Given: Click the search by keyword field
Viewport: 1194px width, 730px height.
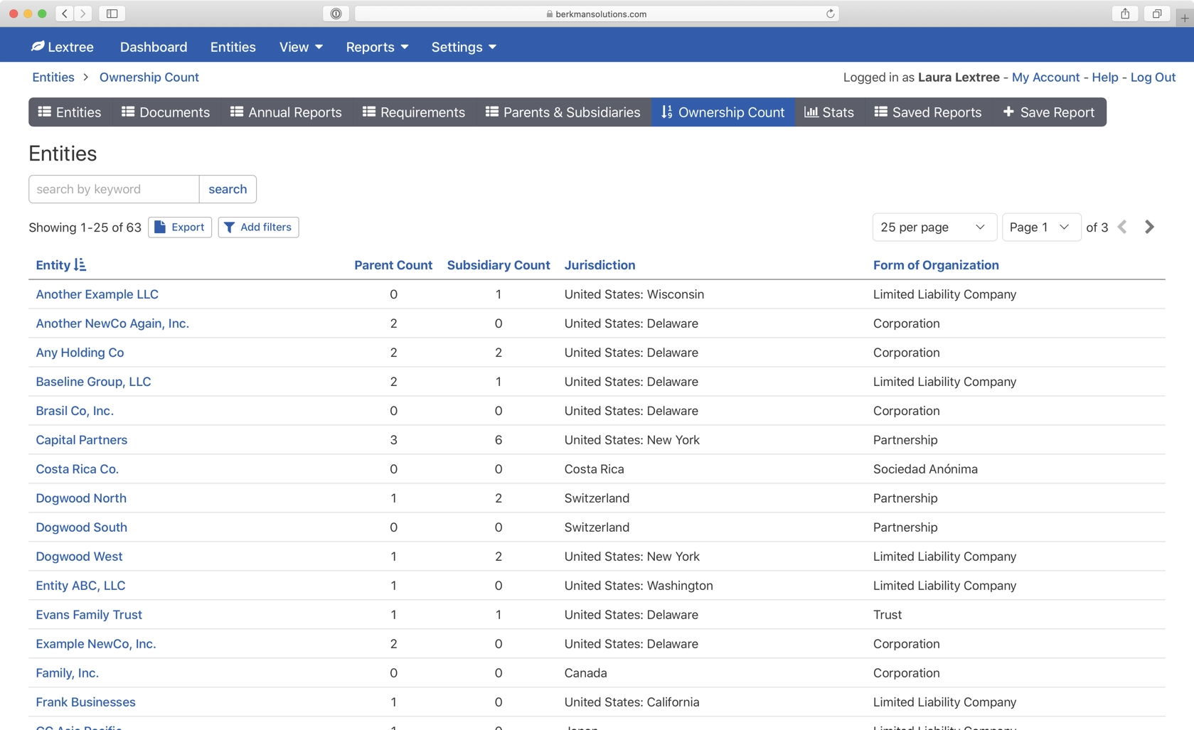Looking at the screenshot, I should [114, 189].
